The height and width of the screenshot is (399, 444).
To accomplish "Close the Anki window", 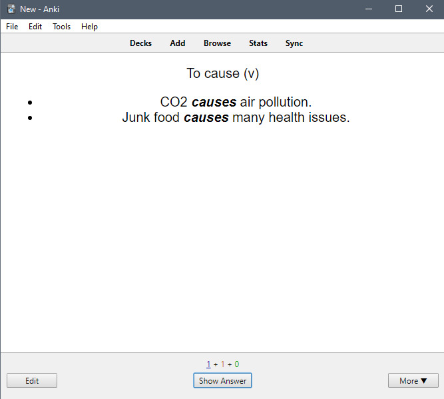I will 429,9.
